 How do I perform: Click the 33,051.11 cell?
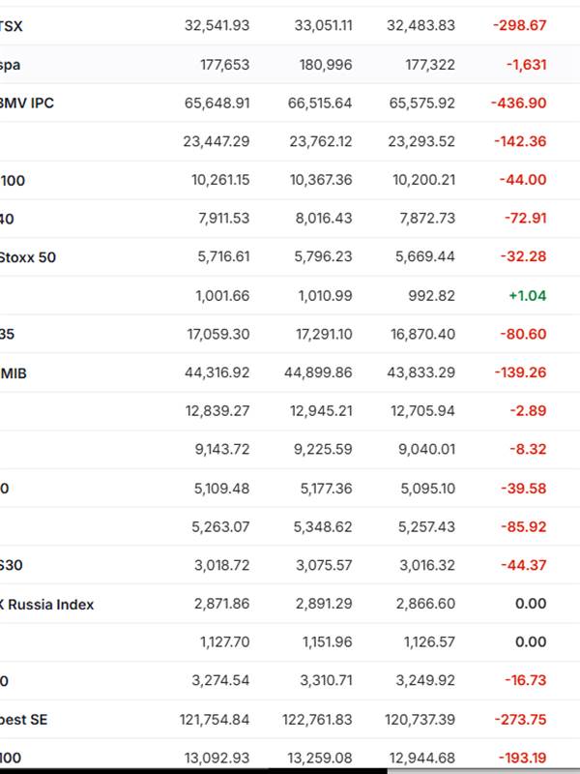tap(324, 25)
